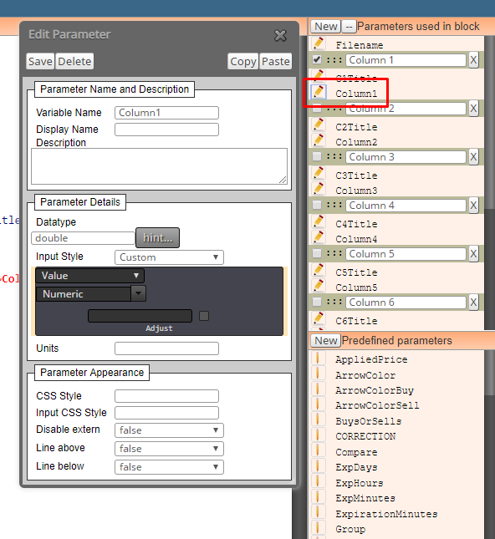Uncheck the Column 1 group checkbox
Viewport: 495px width, 539px height.
(x=317, y=60)
